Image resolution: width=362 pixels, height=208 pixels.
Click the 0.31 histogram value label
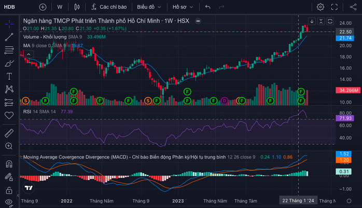[343, 172]
